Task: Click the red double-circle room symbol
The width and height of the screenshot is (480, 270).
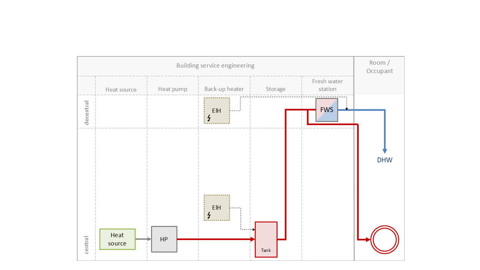Action: (x=385, y=240)
